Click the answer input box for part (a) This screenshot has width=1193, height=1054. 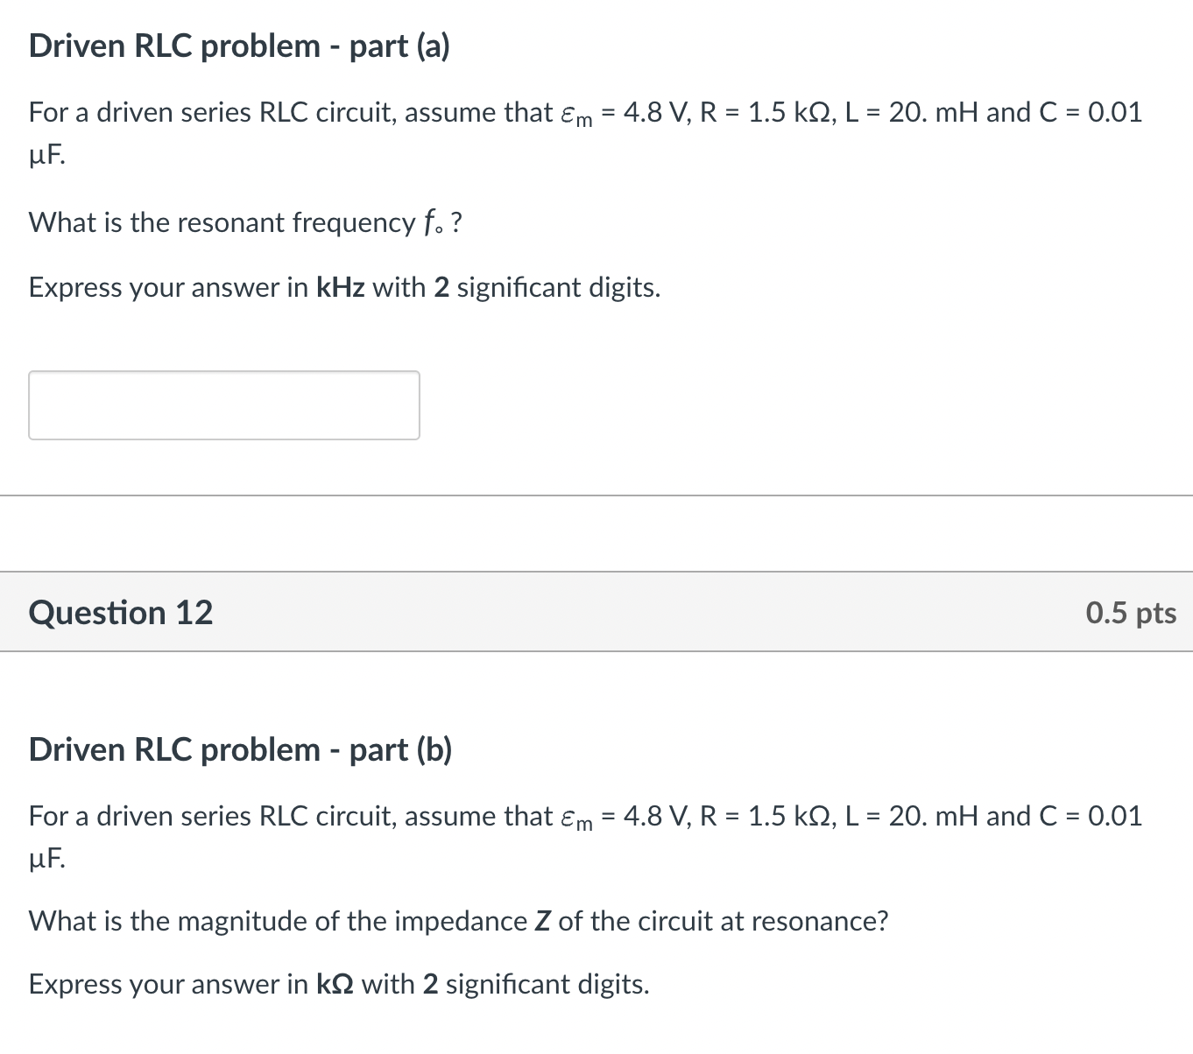click(224, 404)
